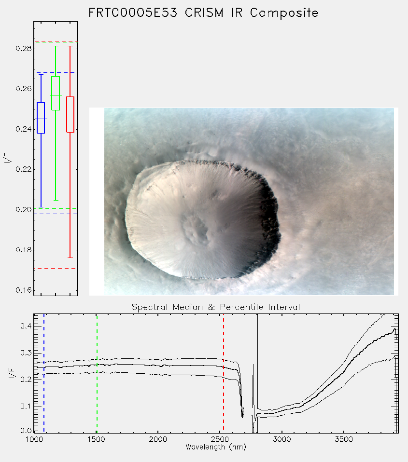Click the blue dashed wavelength marker line
This screenshot has width=408, height=462.
[x=44, y=373]
